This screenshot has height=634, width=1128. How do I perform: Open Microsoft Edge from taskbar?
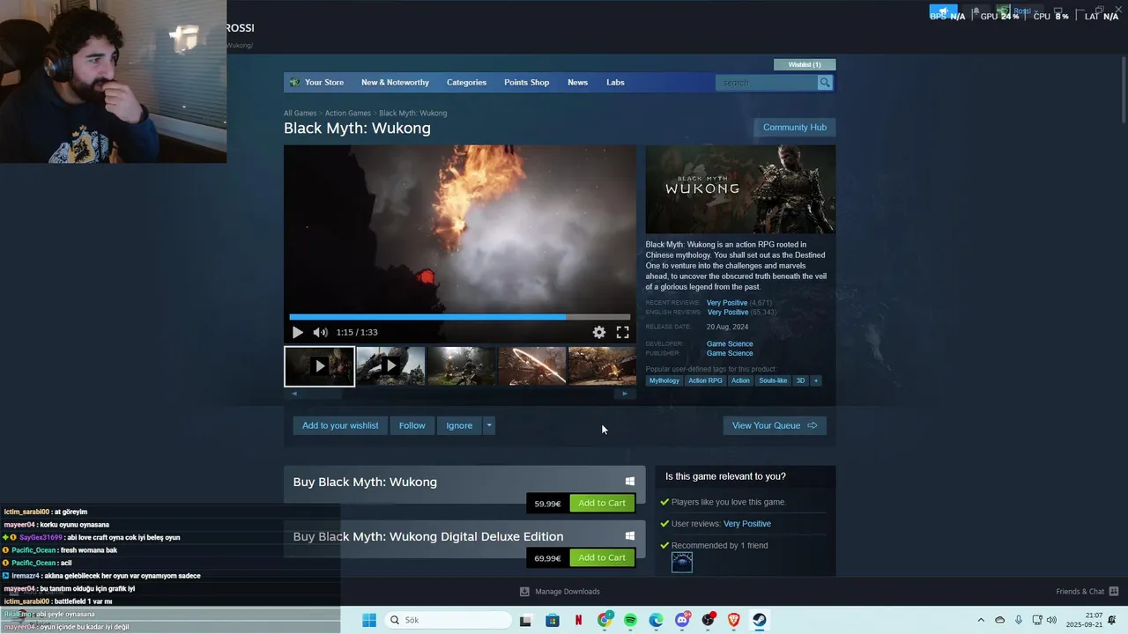[x=657, y=620]
